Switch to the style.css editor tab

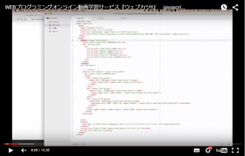click(x=123, y=18)
